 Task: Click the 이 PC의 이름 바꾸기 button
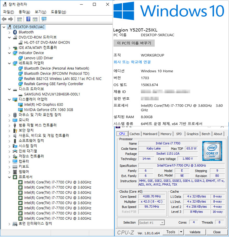point(134,43)
